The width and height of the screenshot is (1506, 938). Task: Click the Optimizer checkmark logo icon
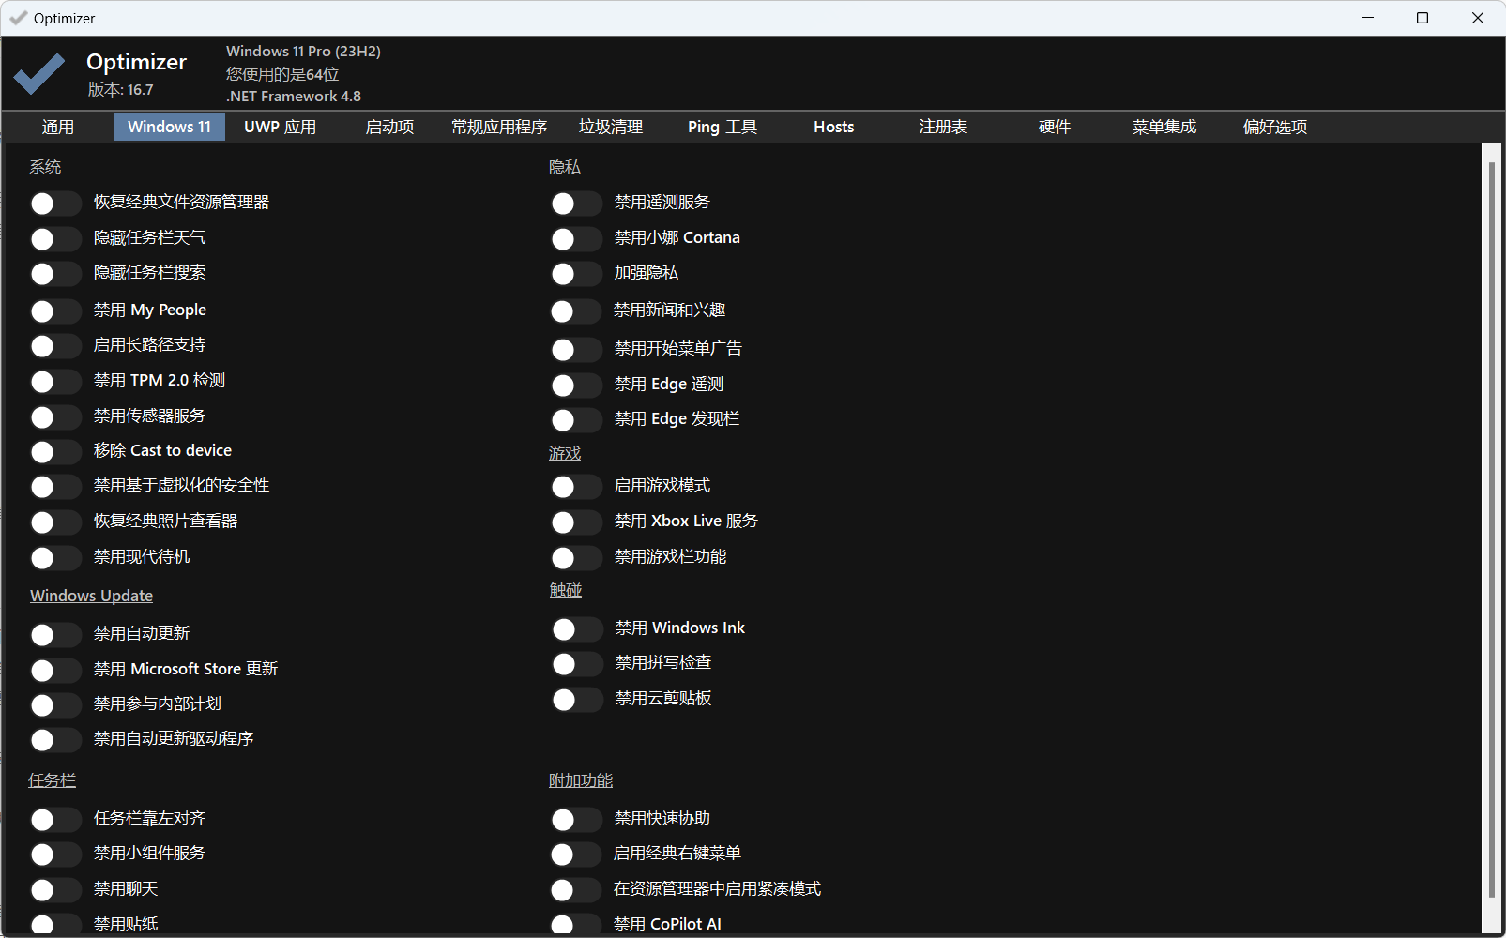click(38, 73)
